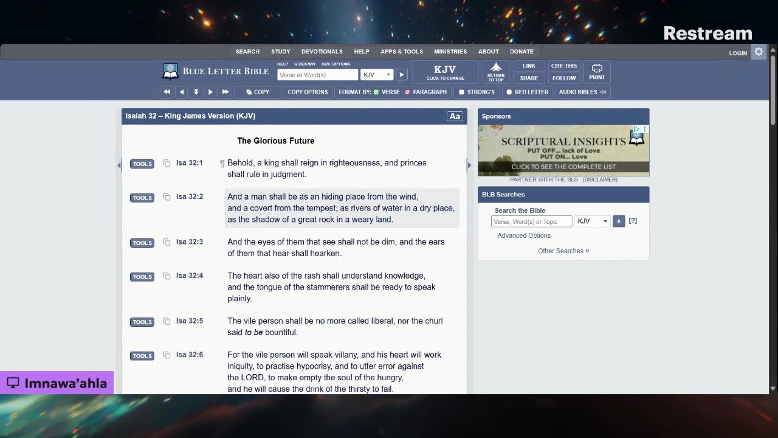This screenshot has height=438, width=778.
Task: Open Tools for Isa 32:5
Action: click(x=142, y=322)
